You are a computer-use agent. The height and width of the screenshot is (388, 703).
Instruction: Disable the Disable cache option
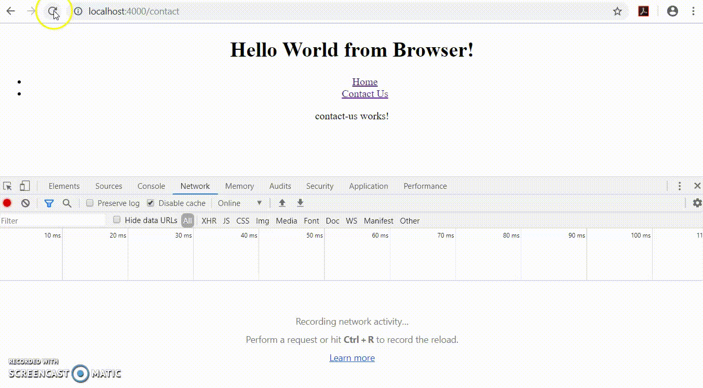(x=150, y=203)
